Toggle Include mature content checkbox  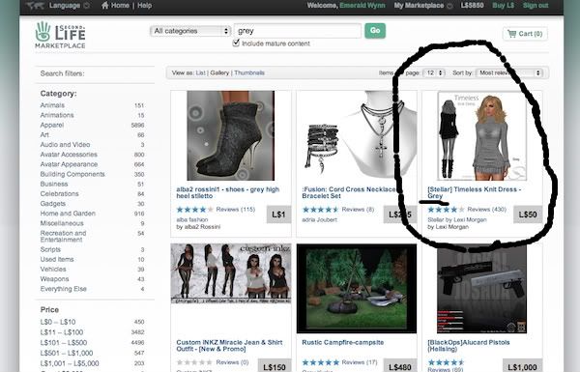coord(236,43)
